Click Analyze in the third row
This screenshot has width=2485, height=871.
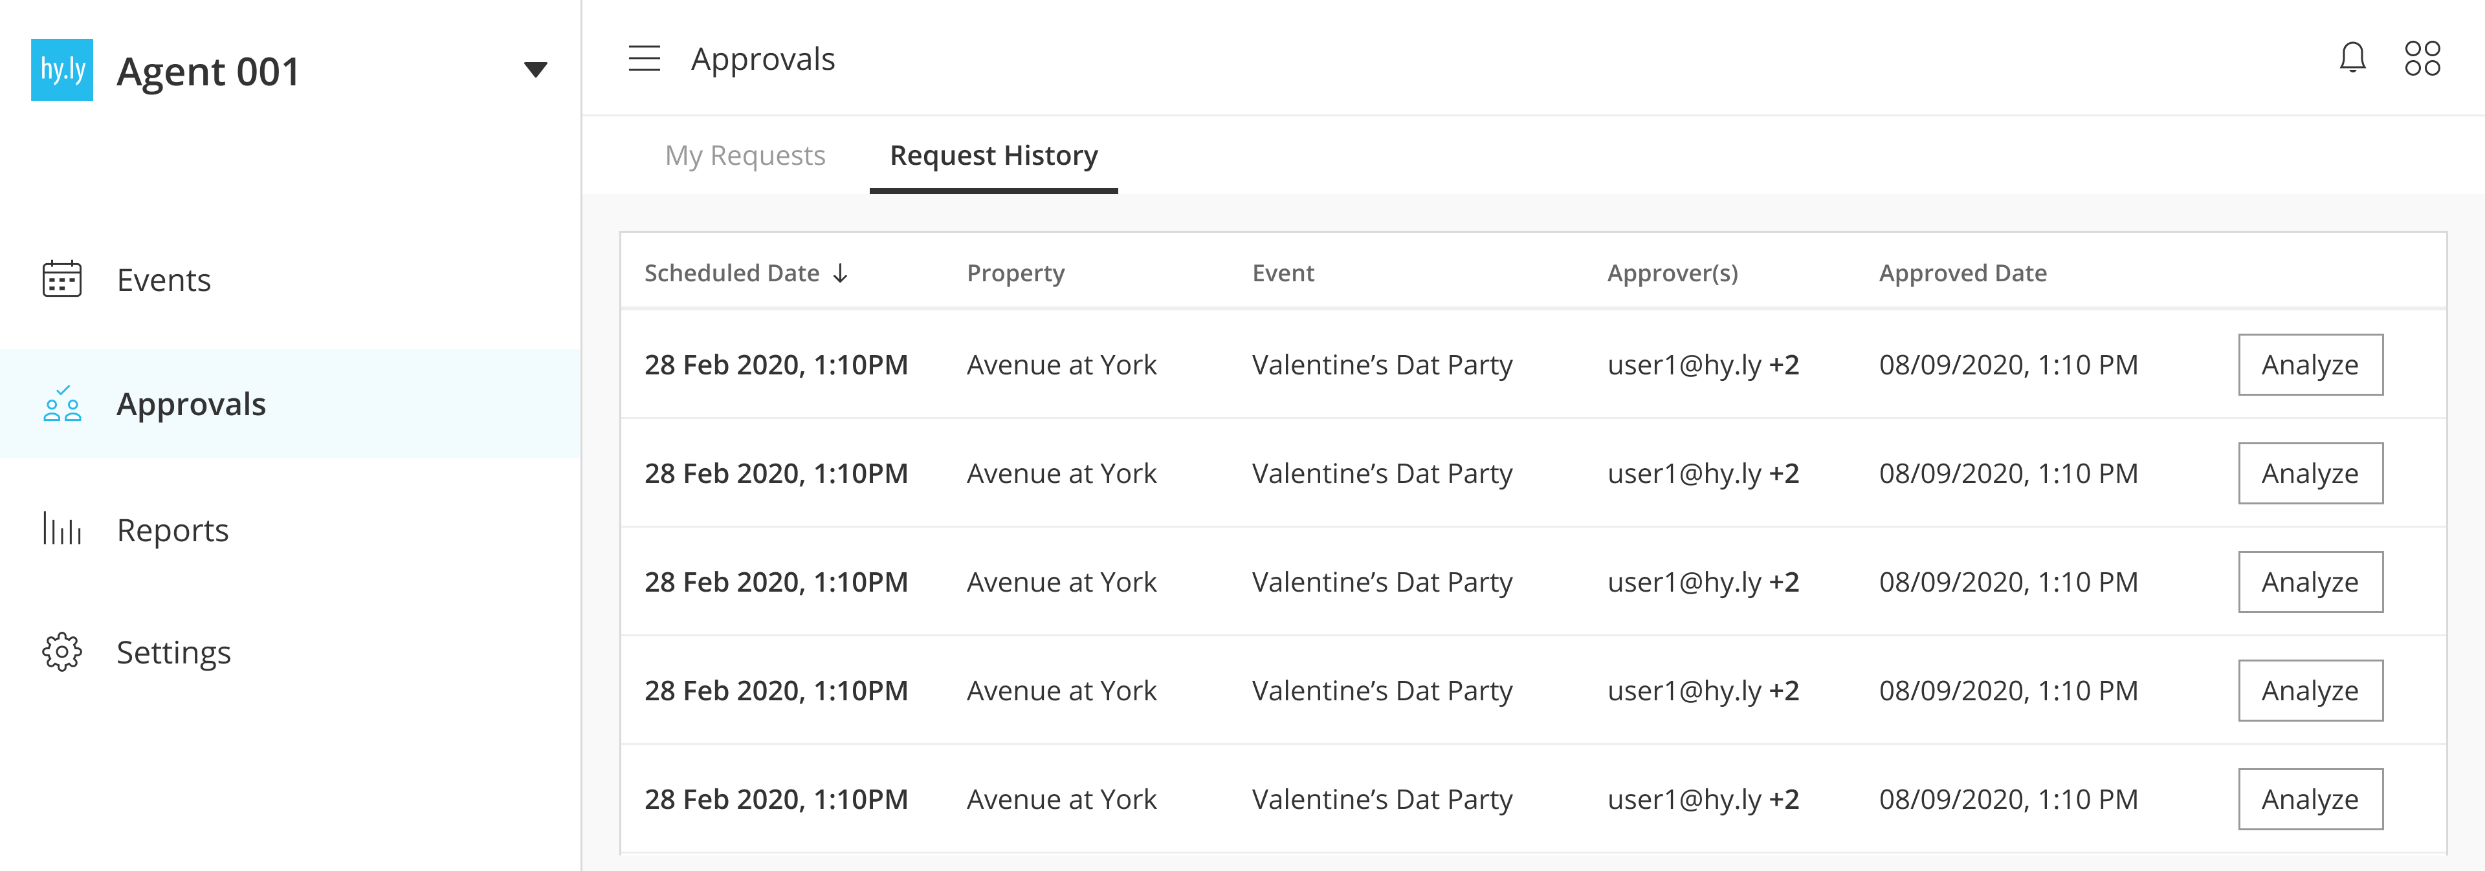2310,582
